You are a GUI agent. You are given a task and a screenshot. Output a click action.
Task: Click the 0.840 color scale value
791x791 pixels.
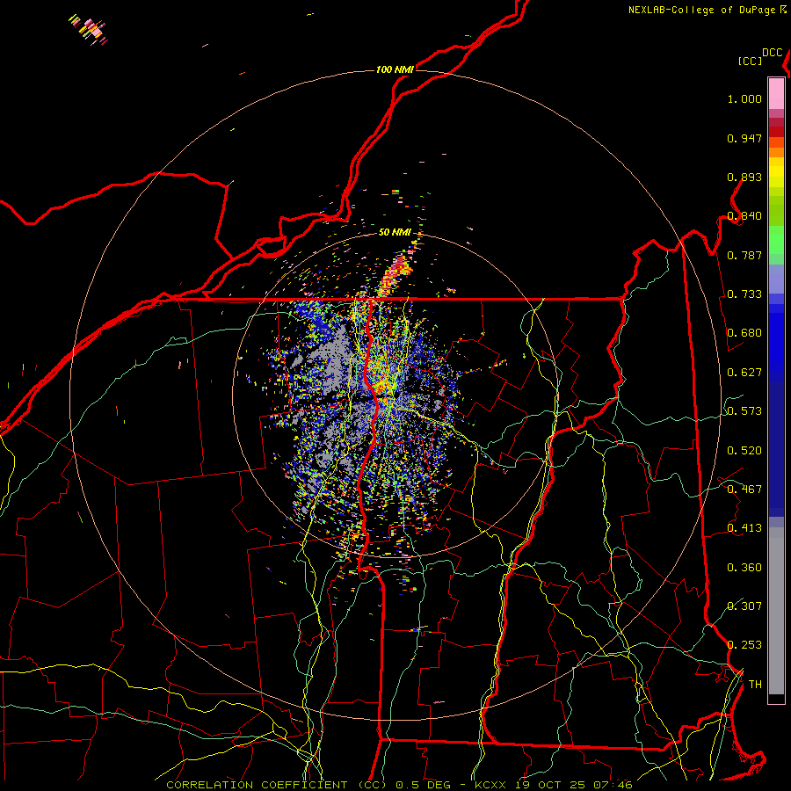pyautogui.click(x=744, y=216)
